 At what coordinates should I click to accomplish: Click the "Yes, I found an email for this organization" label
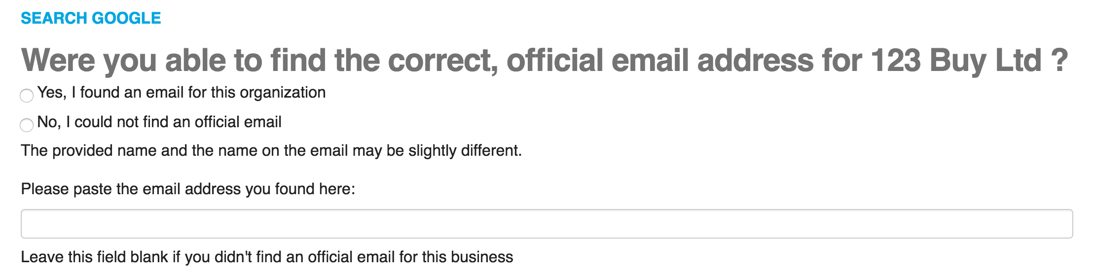coord(181,93)
